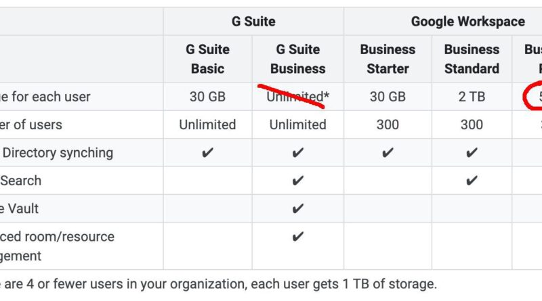Viewport: 542px width, 301px height.
Task: Click G Suite Basic Unlimited users cell
Action: click(x=207, y=124)
